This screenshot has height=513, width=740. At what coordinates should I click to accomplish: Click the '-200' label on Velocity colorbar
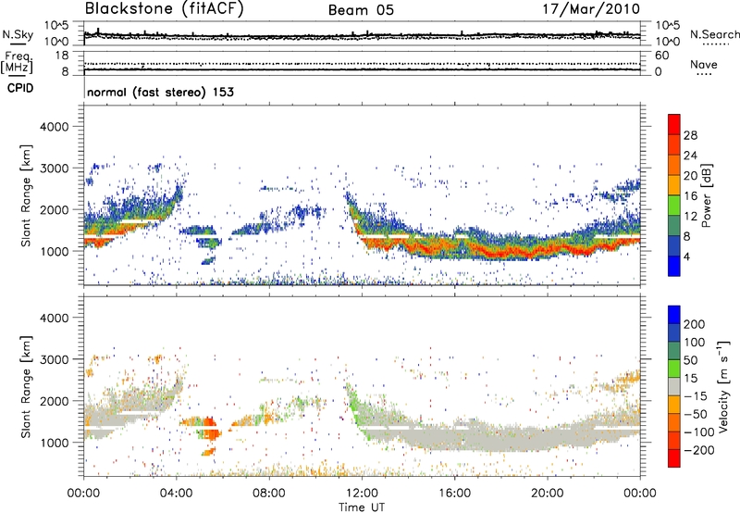coord(699,450)
